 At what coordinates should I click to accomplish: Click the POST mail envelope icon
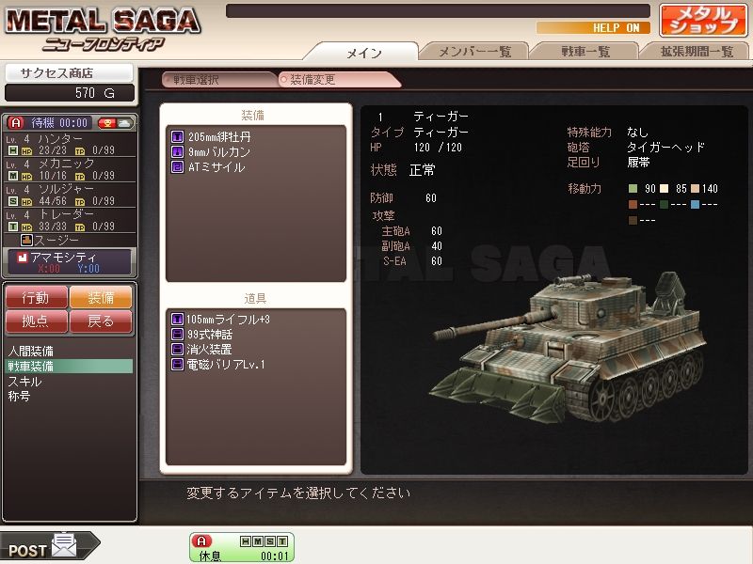(64, 545)
